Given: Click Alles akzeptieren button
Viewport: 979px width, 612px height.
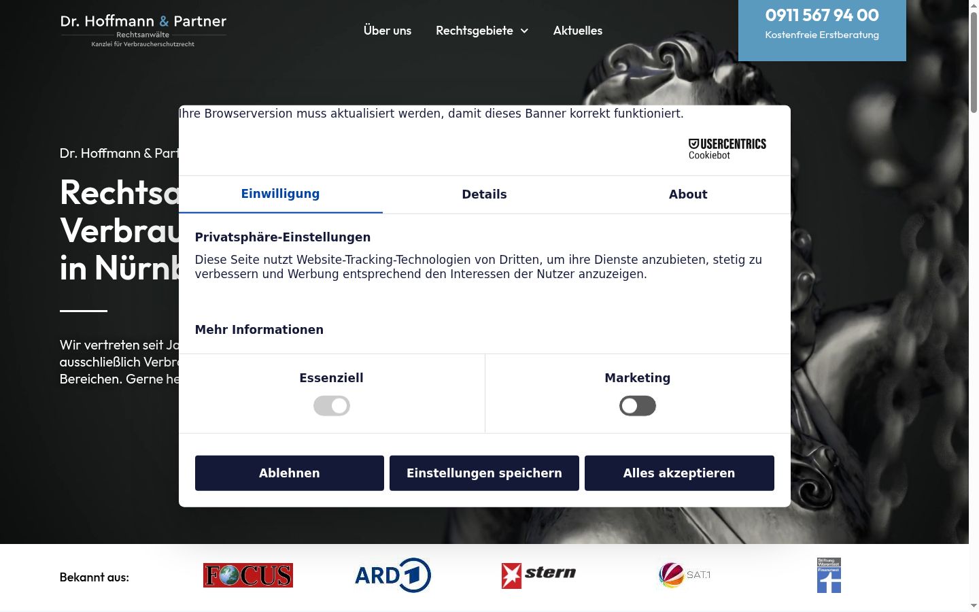Looking at the screenshot, I should [x=679, y=473].
